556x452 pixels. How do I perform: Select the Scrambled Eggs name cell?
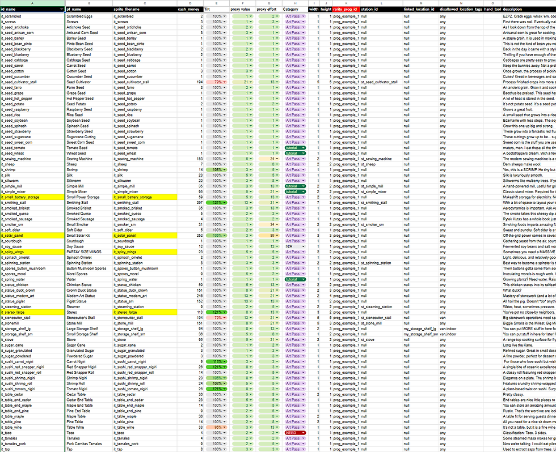[x=89, y=16]
